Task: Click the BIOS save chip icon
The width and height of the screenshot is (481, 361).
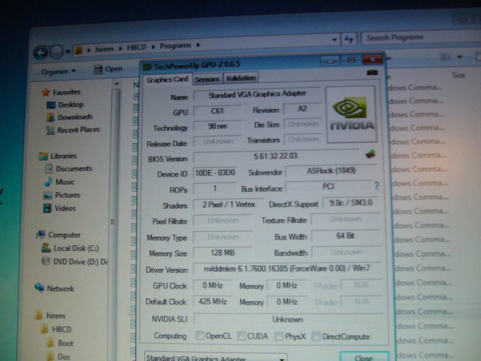Action: coord(371,153)
